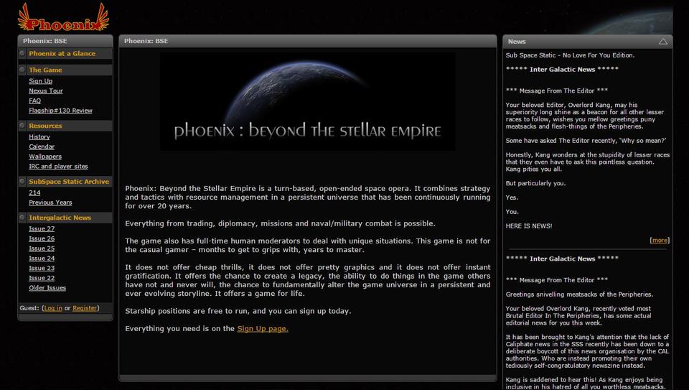Open the Phoenix at a Glance section
The height and width of the screenshot is (390, 689).
pyautogui.click(x=62, y=53)
